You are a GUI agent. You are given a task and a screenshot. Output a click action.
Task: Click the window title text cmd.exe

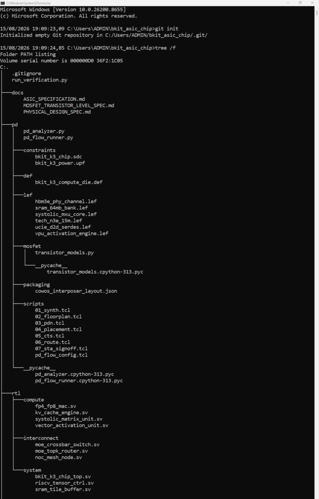(x=28, y=3)
